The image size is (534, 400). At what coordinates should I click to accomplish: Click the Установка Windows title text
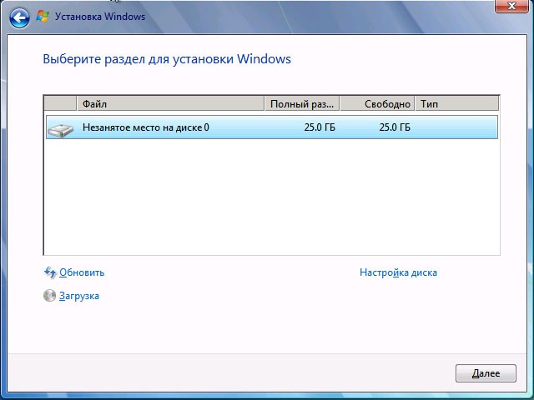pos(100,17)
